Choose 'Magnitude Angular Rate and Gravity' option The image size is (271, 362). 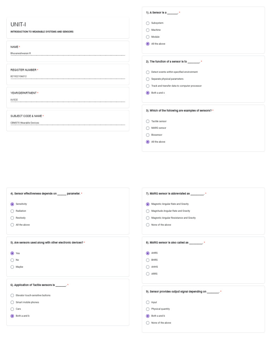click(148, 211)
